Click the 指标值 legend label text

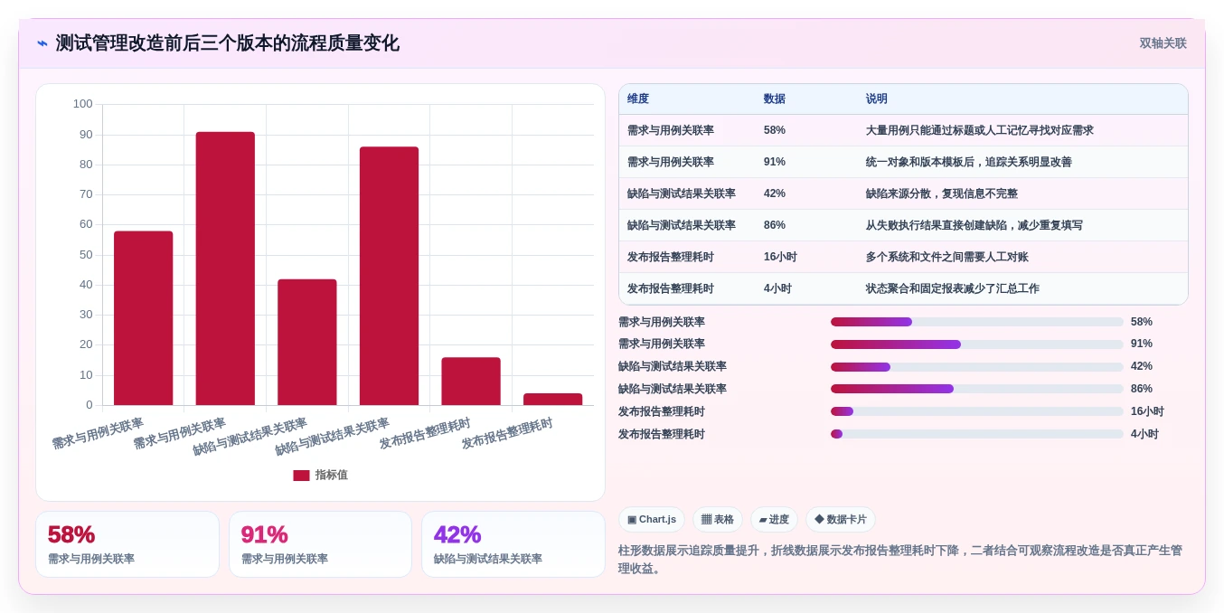(x=331, y=476)
